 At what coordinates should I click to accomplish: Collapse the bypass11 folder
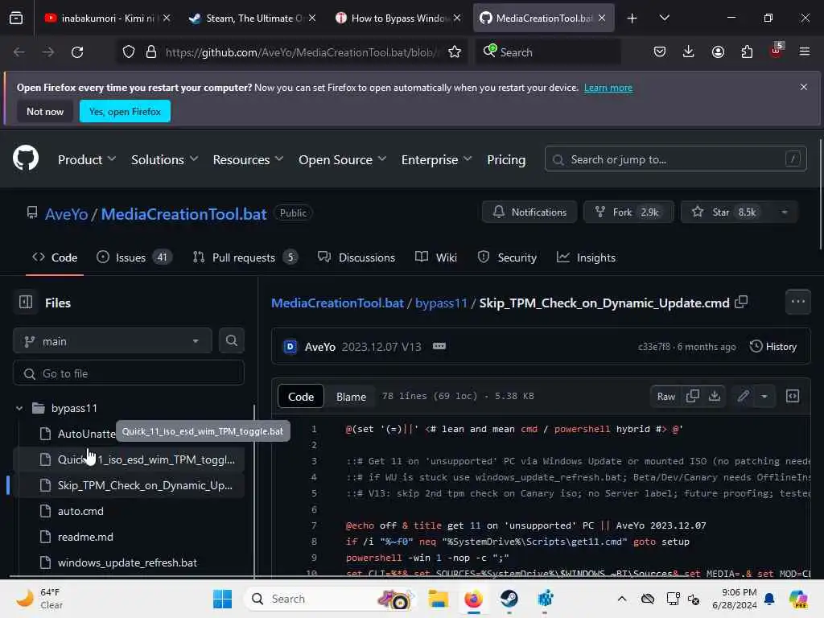(x=19, y=408)
